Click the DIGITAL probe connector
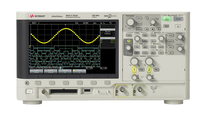 [64, 91]
